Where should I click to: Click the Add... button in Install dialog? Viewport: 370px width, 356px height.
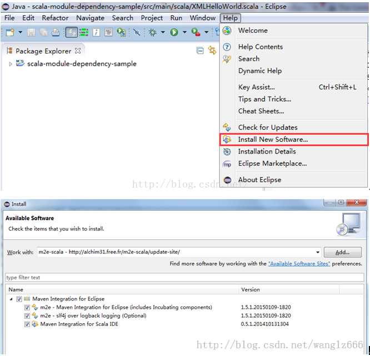click(x=342, y=253)
